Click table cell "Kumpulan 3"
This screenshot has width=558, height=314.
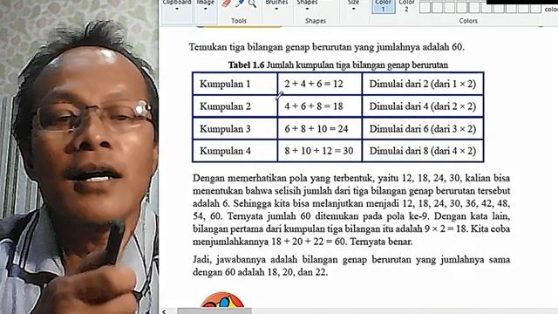pos(235,128)
